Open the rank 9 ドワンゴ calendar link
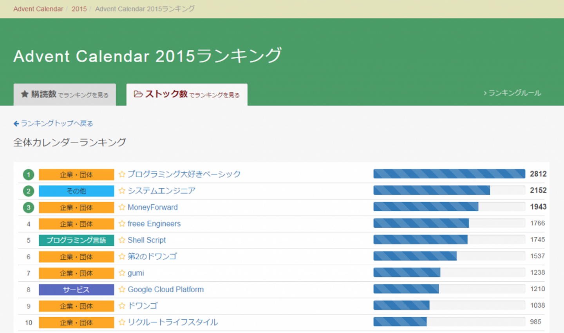564x333 pixels. 143,306
